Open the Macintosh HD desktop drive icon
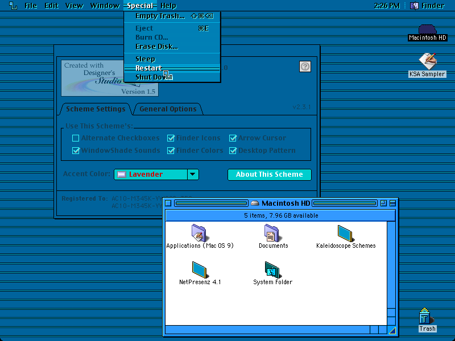 click(x=427, y=30)
